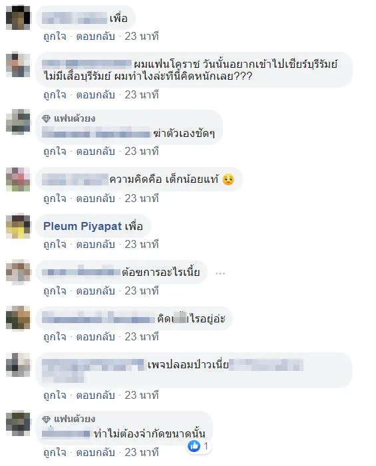
Task: Reply to the comment about โคราช fan
Action: pos(95,95)
